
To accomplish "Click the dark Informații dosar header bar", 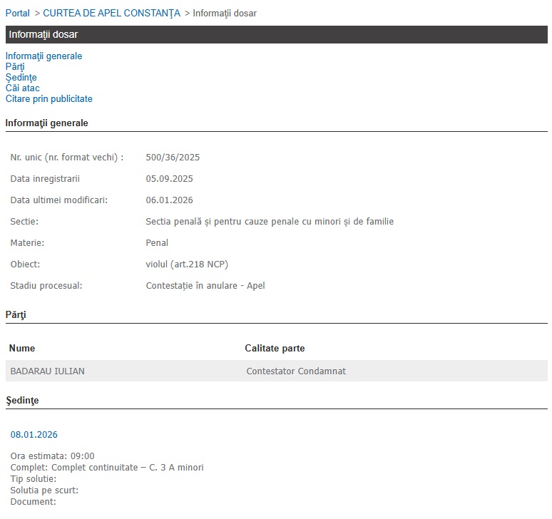I will [277, 35].
